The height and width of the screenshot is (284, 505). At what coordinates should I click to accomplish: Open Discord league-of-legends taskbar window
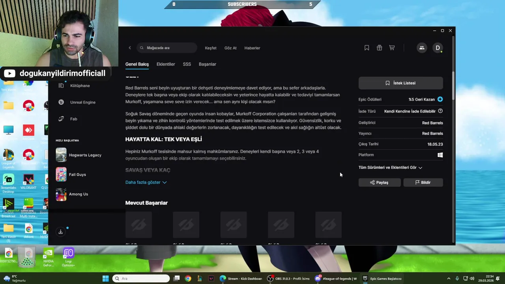(336, 278)
